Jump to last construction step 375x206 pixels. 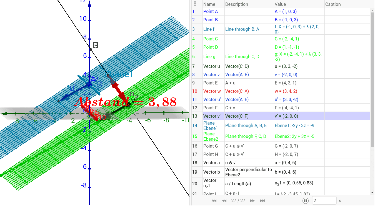coord(262,201)
